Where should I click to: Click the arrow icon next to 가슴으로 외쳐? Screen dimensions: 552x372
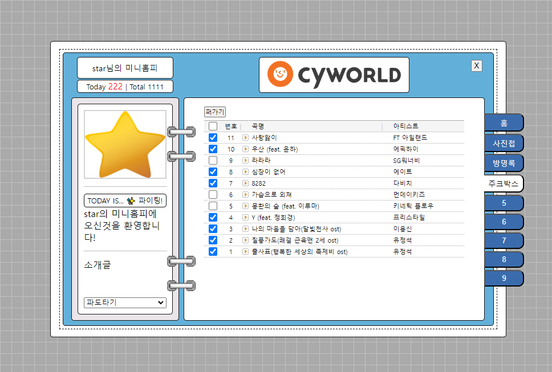pos(245,194)
